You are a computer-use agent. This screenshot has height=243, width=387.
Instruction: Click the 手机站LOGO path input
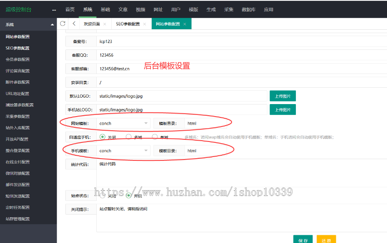[181, 109]
